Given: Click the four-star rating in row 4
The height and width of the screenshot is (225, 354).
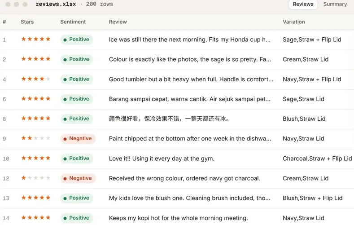Looking at the screenshot, I should point(36,79).
